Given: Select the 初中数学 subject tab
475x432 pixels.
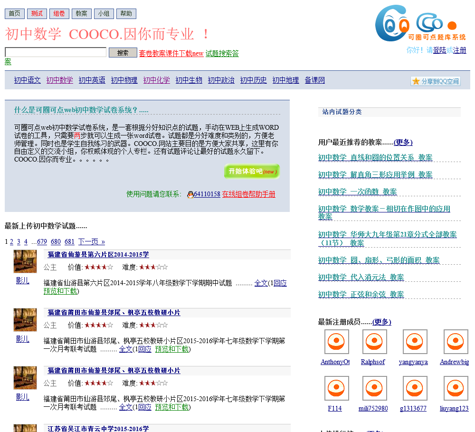Looking at the screenshot, I should tap(60, 80).
